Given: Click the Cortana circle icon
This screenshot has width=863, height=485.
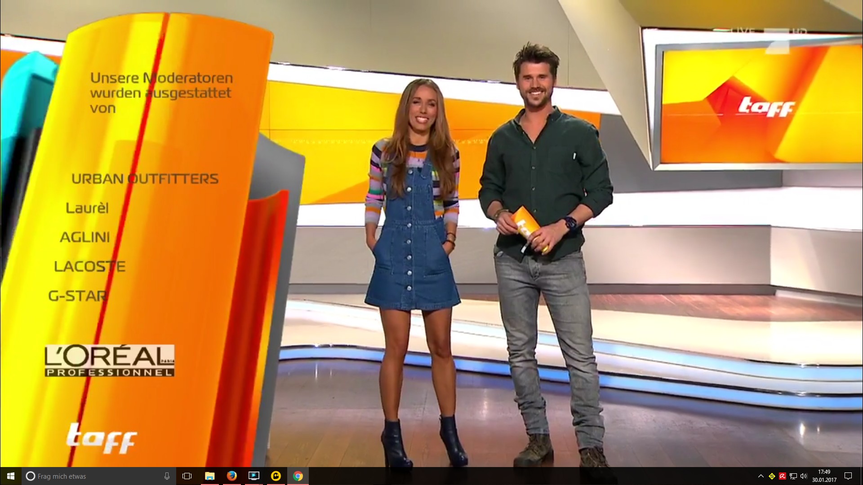Looking at the screenshot, I should click(x=31, y=476).
